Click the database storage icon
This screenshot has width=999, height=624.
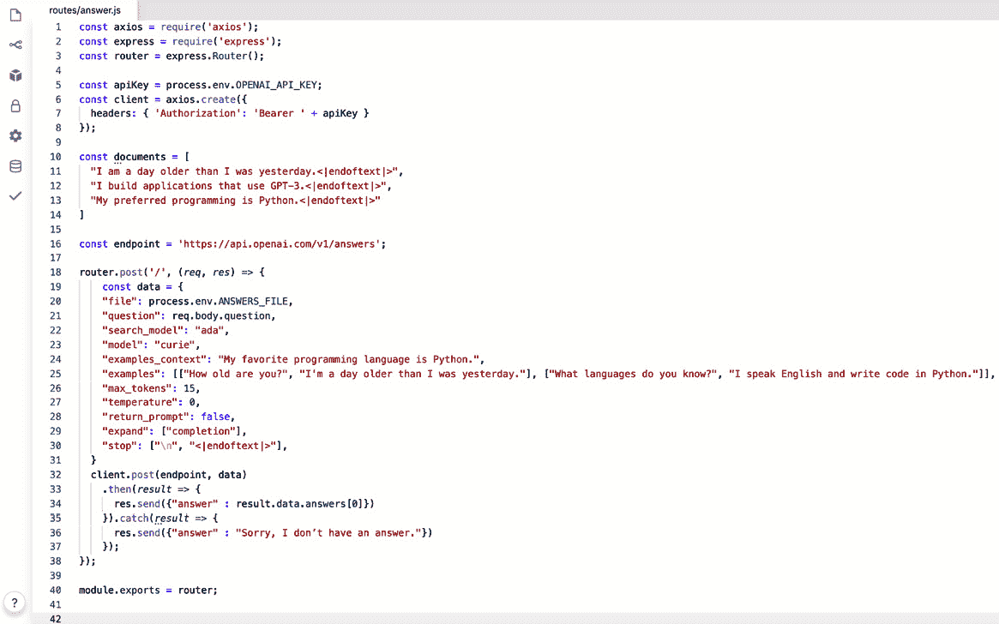(13, 166)
